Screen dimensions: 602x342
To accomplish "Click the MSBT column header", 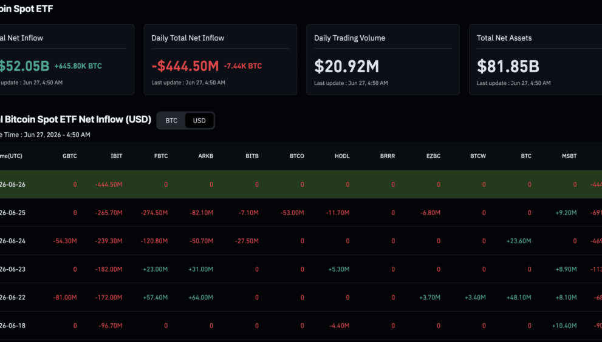I will [569, 156].
